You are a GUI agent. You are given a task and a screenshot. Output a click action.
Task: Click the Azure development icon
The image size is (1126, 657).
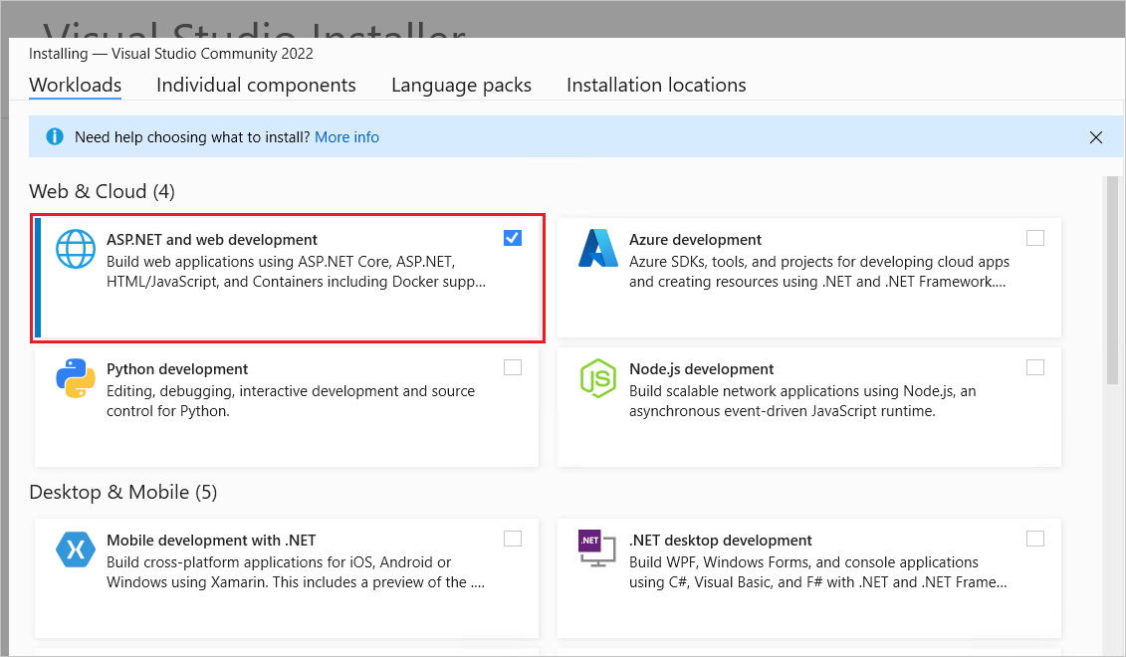(x=597, y=249)
